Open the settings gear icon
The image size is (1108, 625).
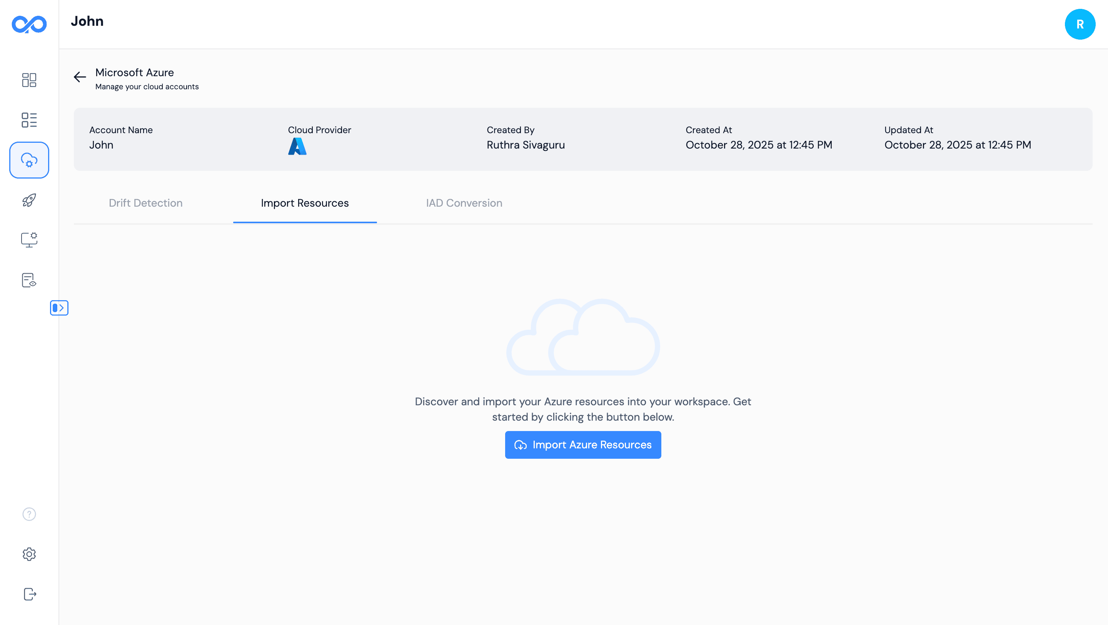[x=29, y=554]
